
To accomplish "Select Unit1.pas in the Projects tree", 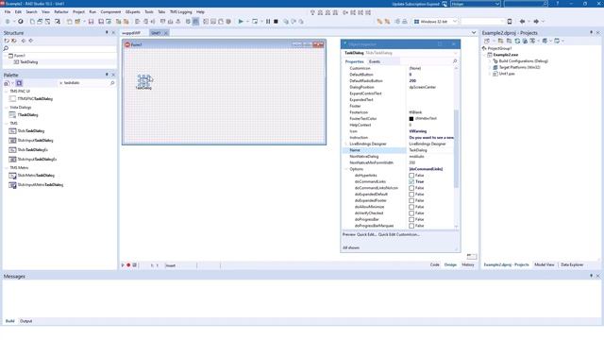I will pos(507,74).
